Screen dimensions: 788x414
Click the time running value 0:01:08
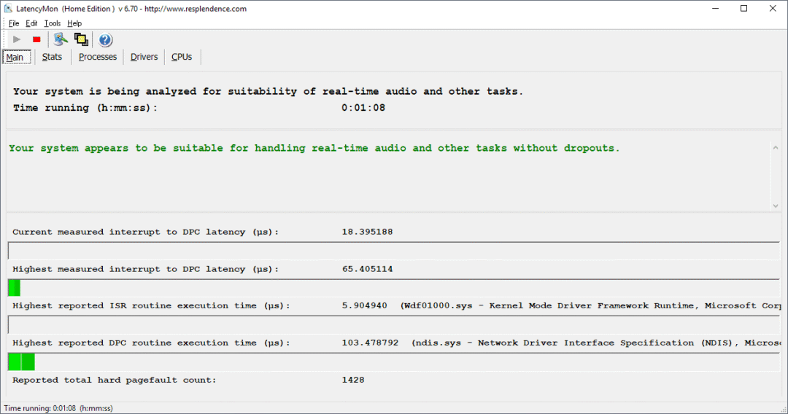(x=363, y=108)
